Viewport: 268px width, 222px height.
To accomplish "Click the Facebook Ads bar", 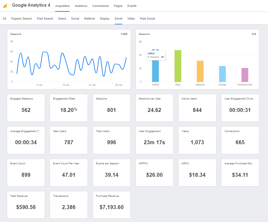I will coord(245,75).
